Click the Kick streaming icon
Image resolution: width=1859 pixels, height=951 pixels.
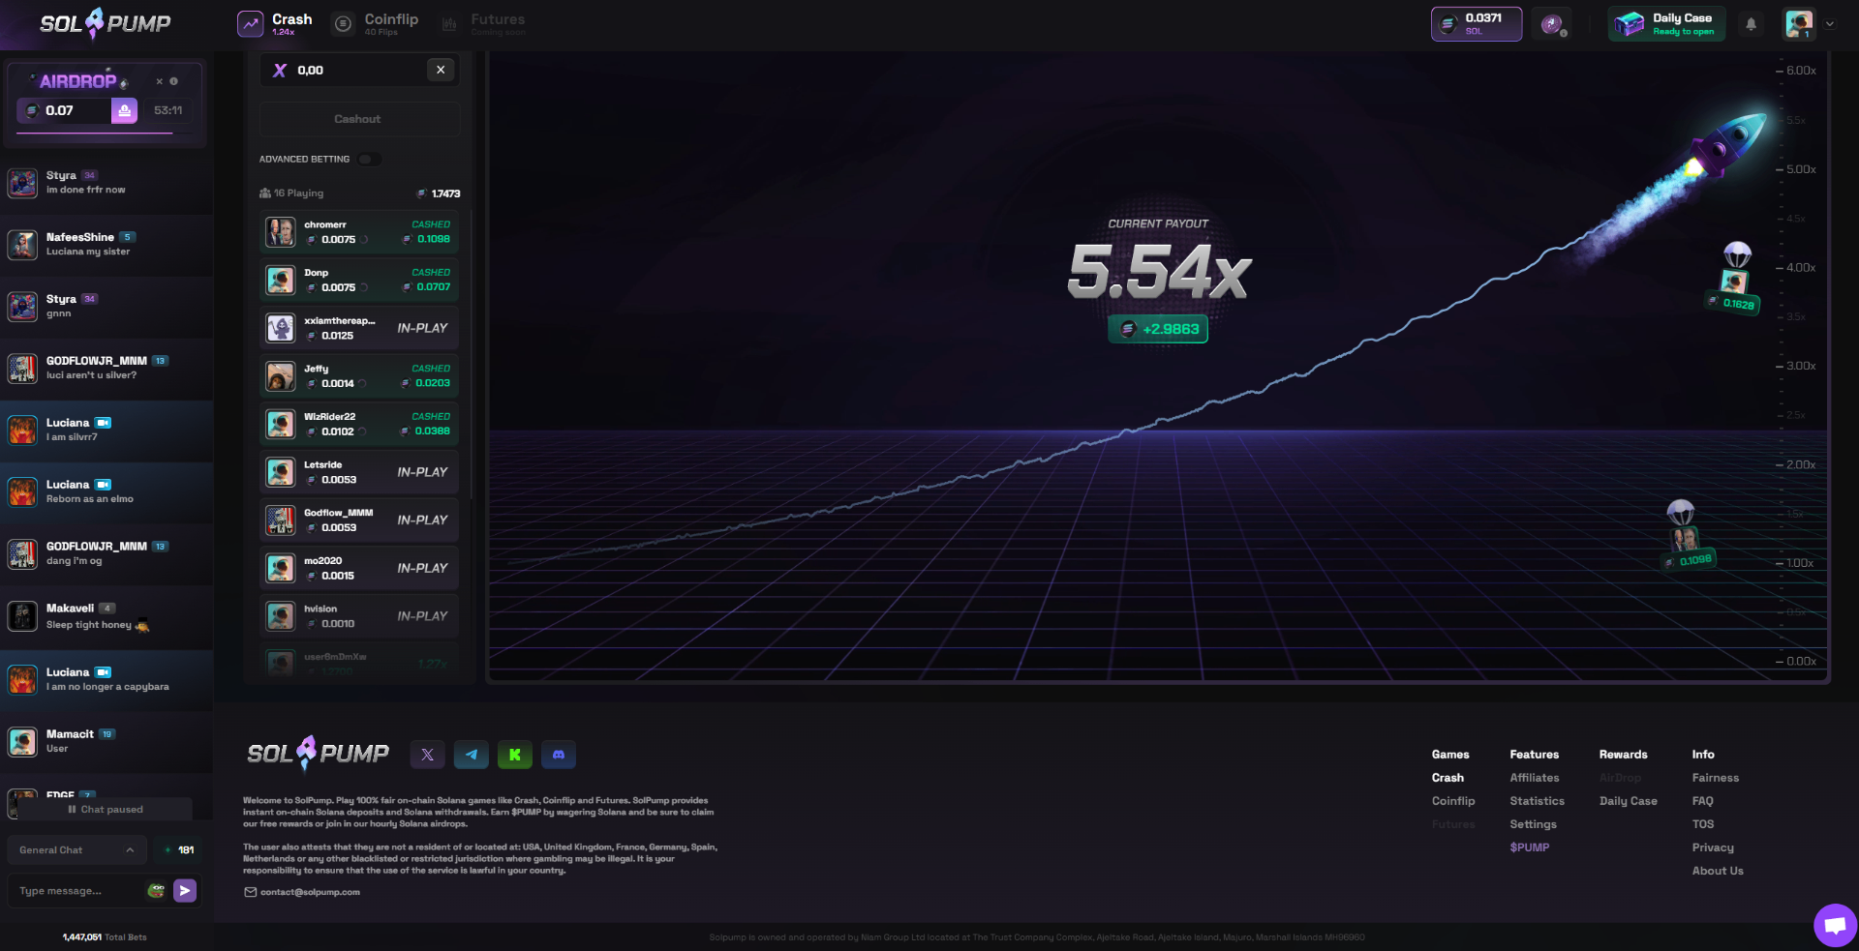click(515, 755)
